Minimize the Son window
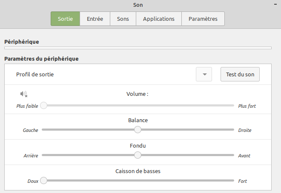This screenshot has width=281, height=193. click(275, 3)
